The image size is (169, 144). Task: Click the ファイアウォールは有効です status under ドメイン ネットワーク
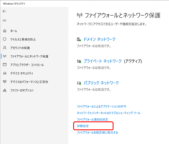click(94, 46)
